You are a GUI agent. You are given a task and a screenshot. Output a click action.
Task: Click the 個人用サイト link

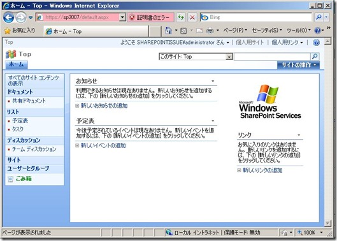click(x=250, y=42)
